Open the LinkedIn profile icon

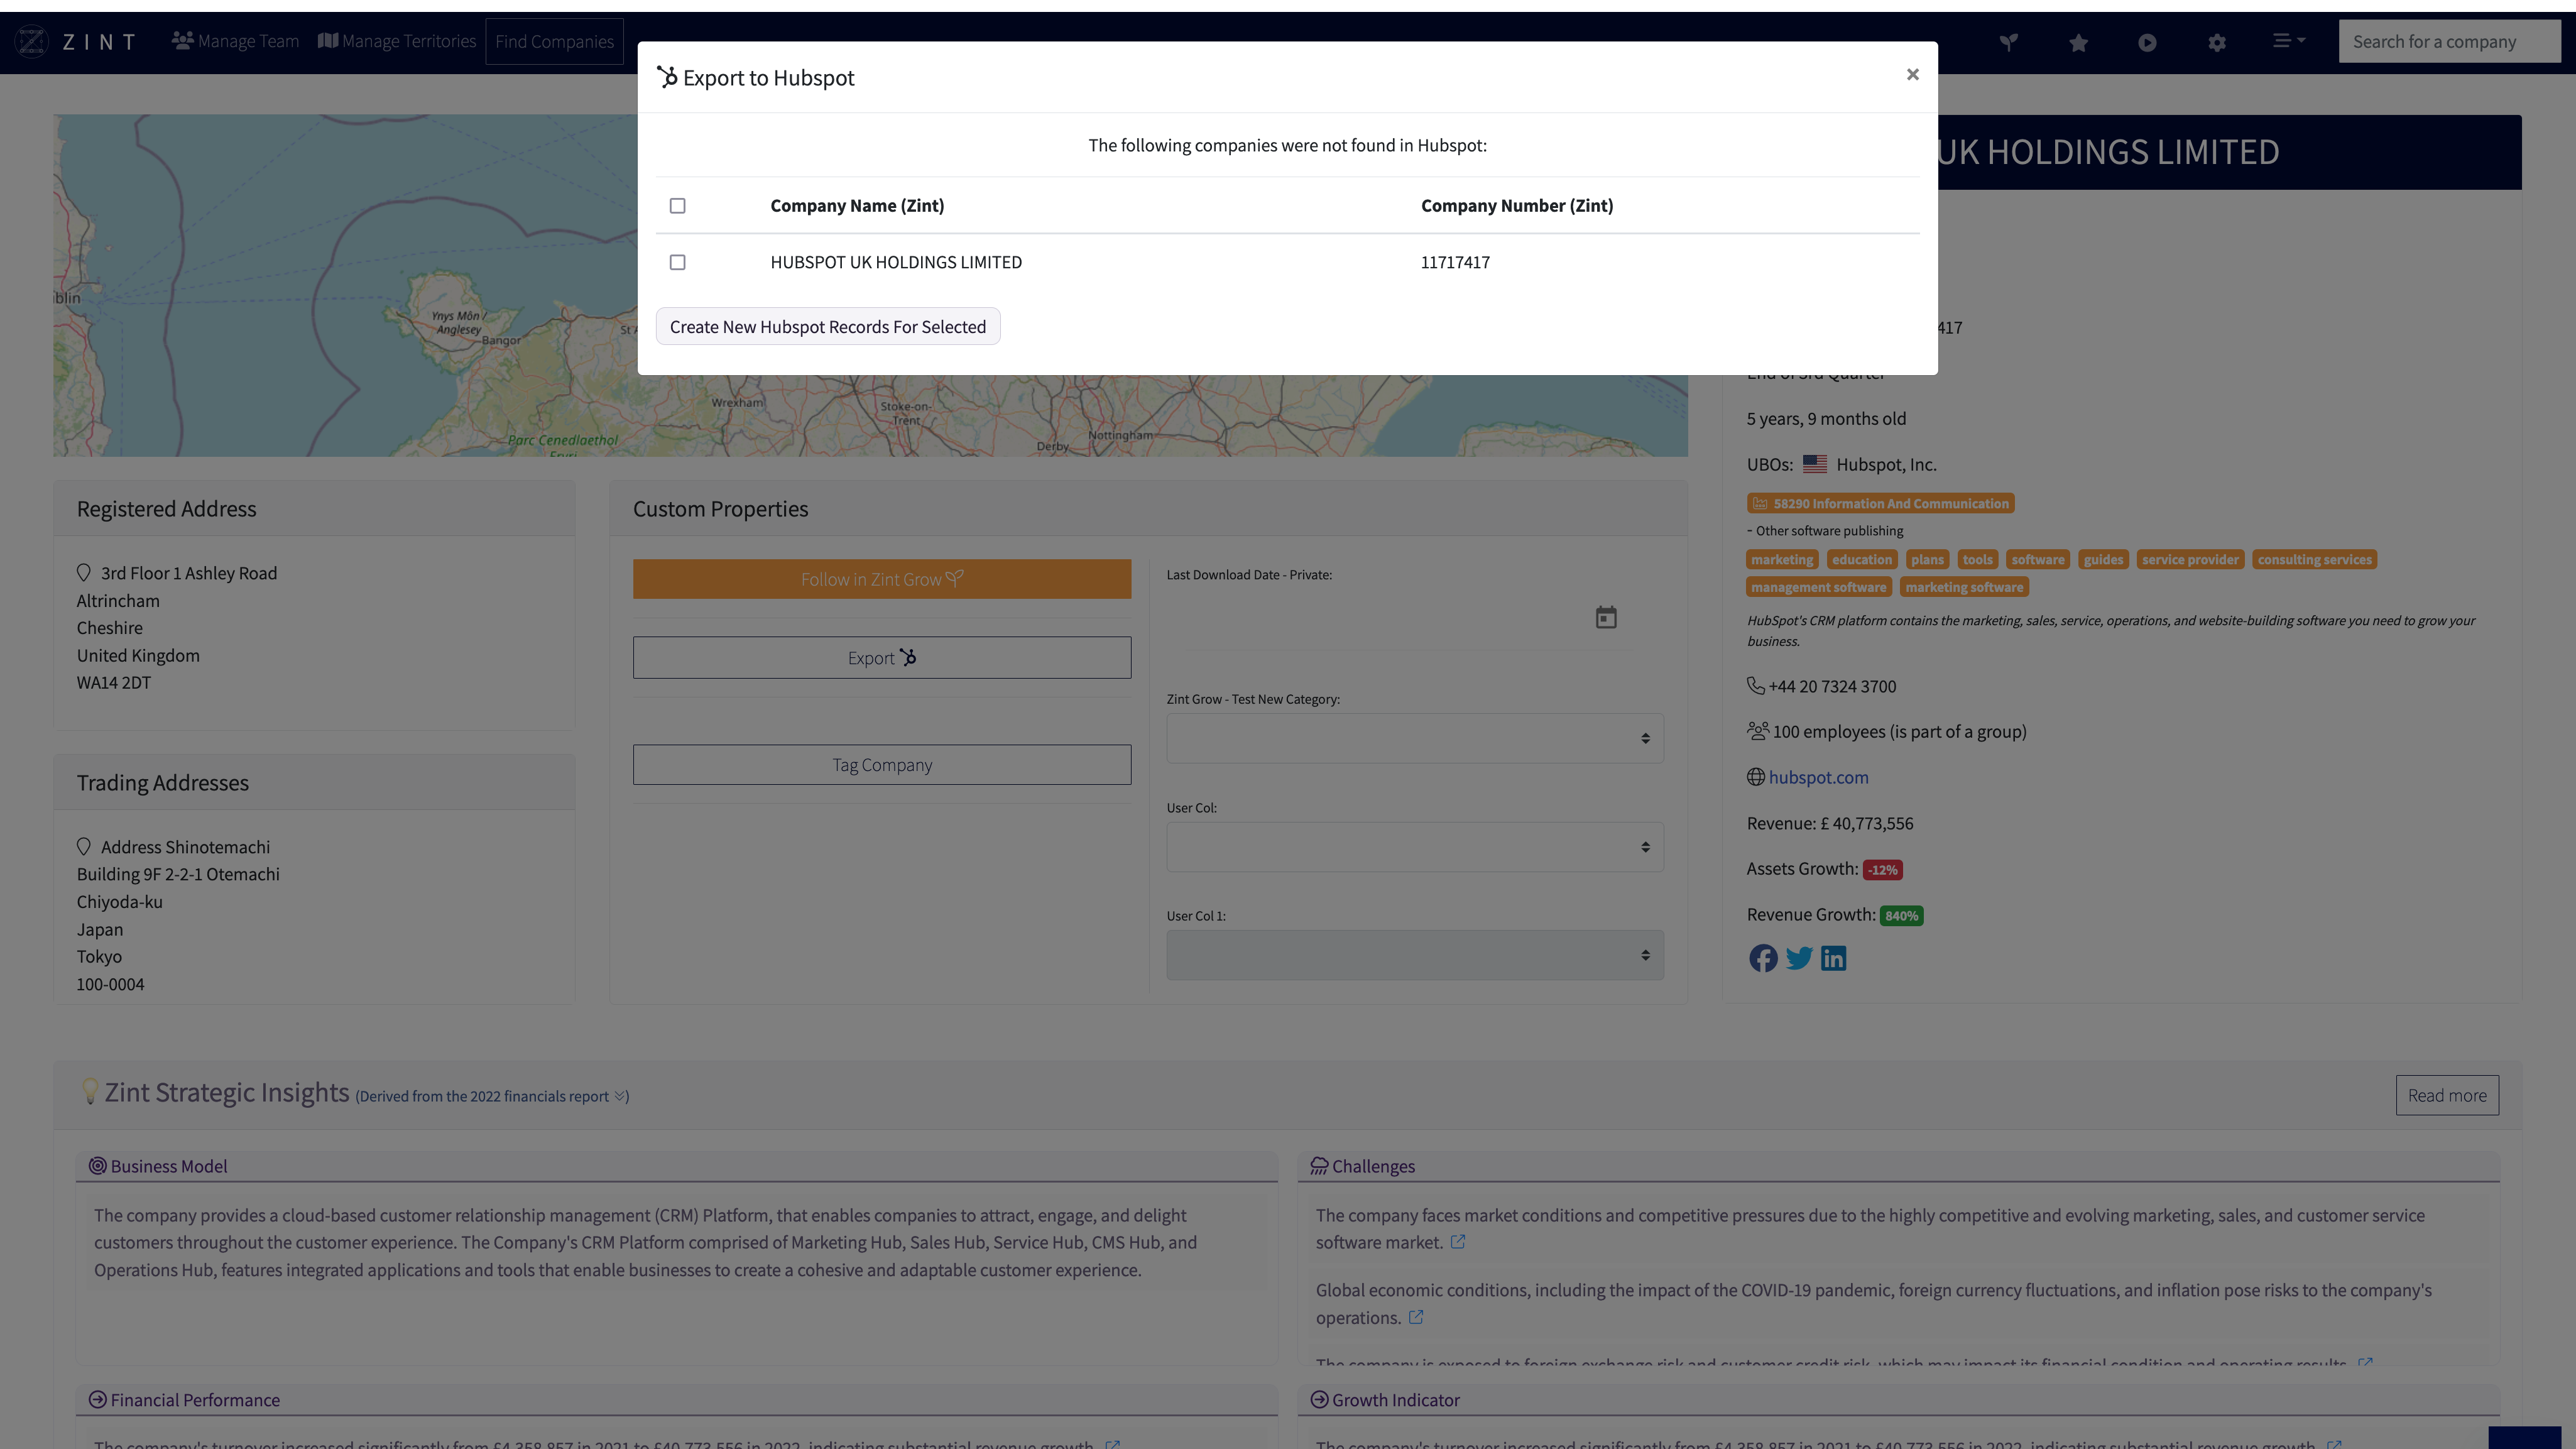(x=1833, y=958)
